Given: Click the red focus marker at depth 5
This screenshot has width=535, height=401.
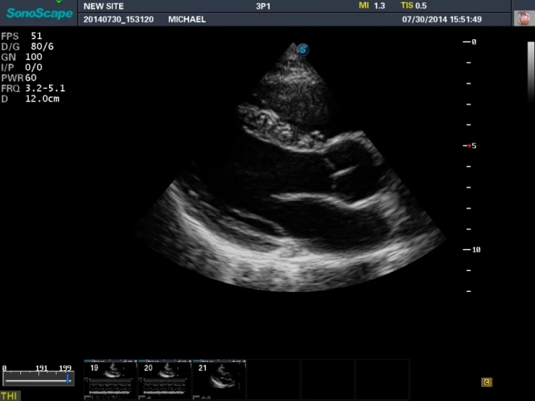Looking at the screenshot, I should [470, 145].
